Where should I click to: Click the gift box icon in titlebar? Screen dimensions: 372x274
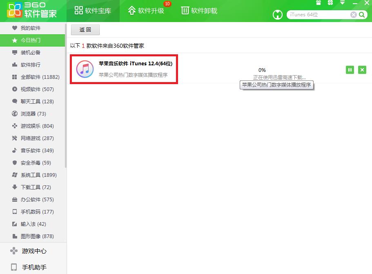click(318, 3)
